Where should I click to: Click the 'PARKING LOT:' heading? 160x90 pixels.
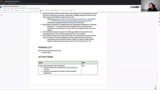(45, 47)
